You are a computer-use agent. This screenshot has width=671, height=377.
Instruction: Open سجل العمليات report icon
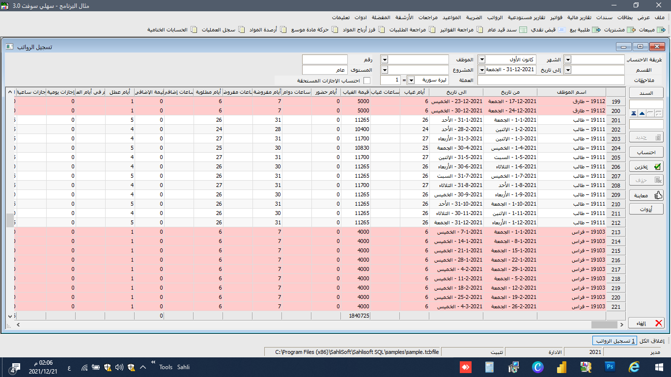tap(242, 30)
